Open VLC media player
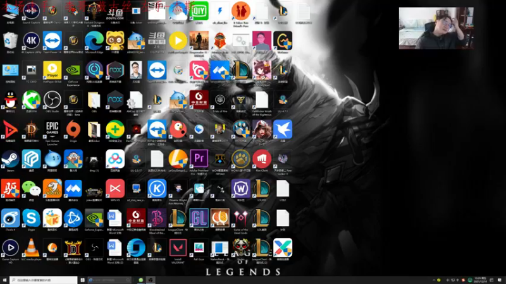The height and width of the screenshot is (284, 506). pos(31,249)
